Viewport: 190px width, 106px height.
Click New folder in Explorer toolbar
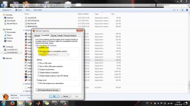point(38,10)
